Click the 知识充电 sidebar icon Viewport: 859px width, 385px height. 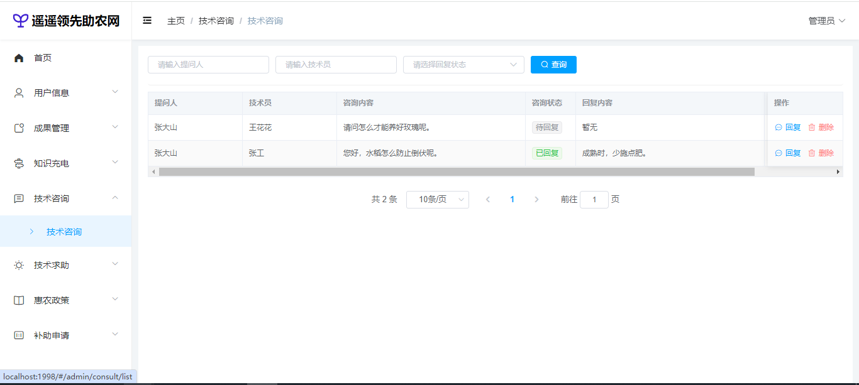pyautogui.click(x=19, y=163)
